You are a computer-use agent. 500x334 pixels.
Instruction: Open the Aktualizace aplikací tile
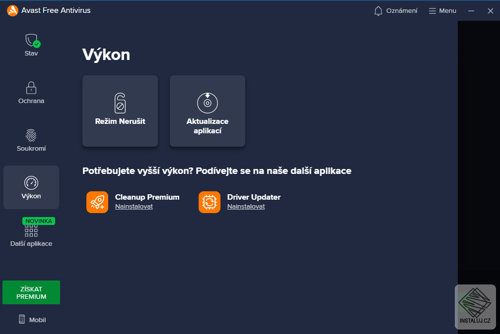tap(208, 111)
